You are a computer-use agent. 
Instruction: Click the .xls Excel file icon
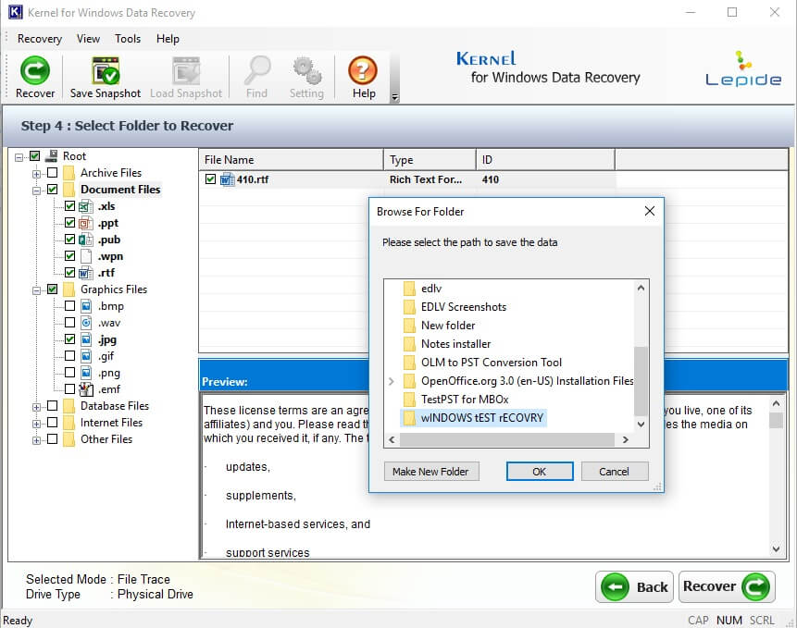tap(86, 206)
